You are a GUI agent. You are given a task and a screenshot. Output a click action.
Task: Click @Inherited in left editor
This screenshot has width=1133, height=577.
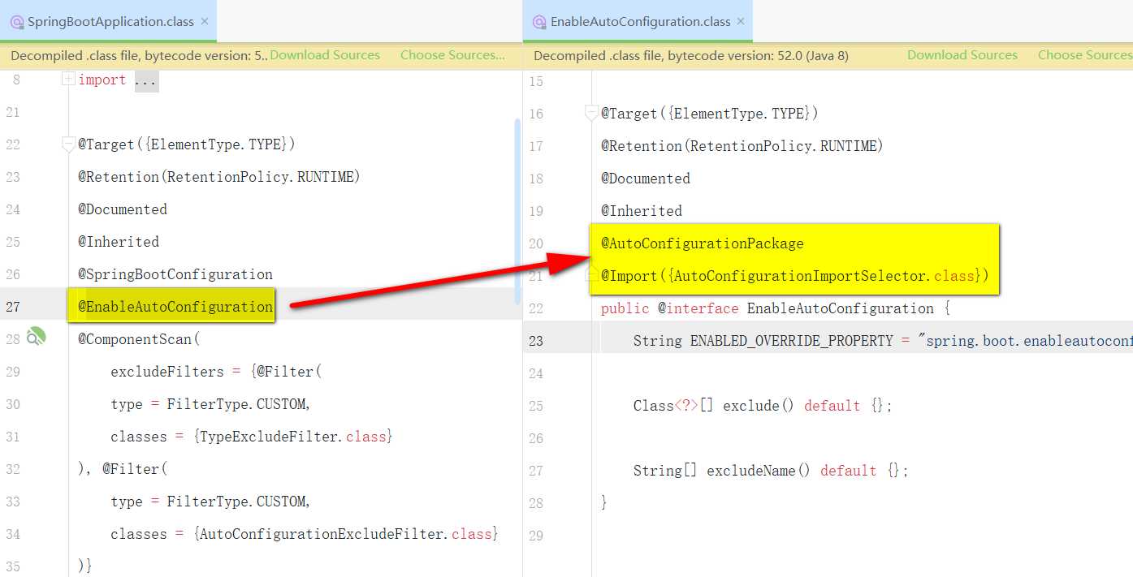point(119,242)
